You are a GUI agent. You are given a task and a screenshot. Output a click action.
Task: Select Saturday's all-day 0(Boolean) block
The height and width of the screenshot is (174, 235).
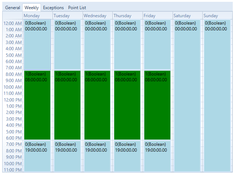tap(187, 95)
